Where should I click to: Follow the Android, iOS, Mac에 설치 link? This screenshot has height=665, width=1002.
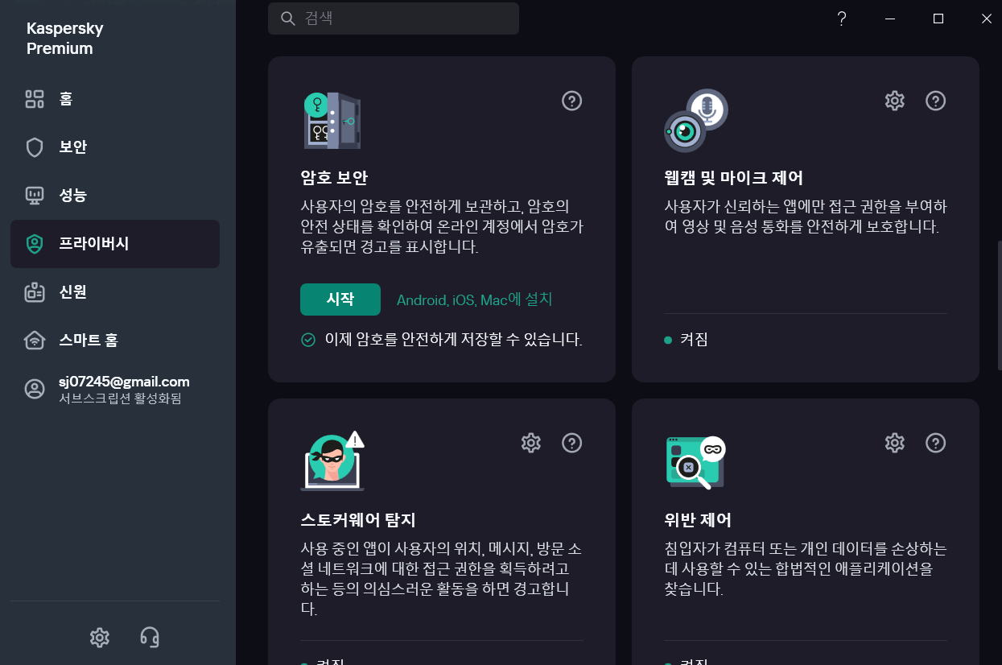tap(474, 299)
